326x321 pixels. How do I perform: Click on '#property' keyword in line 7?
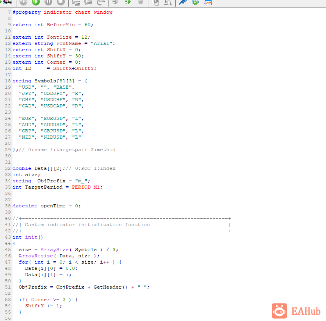pyautogui.click(x=27, y=12)
